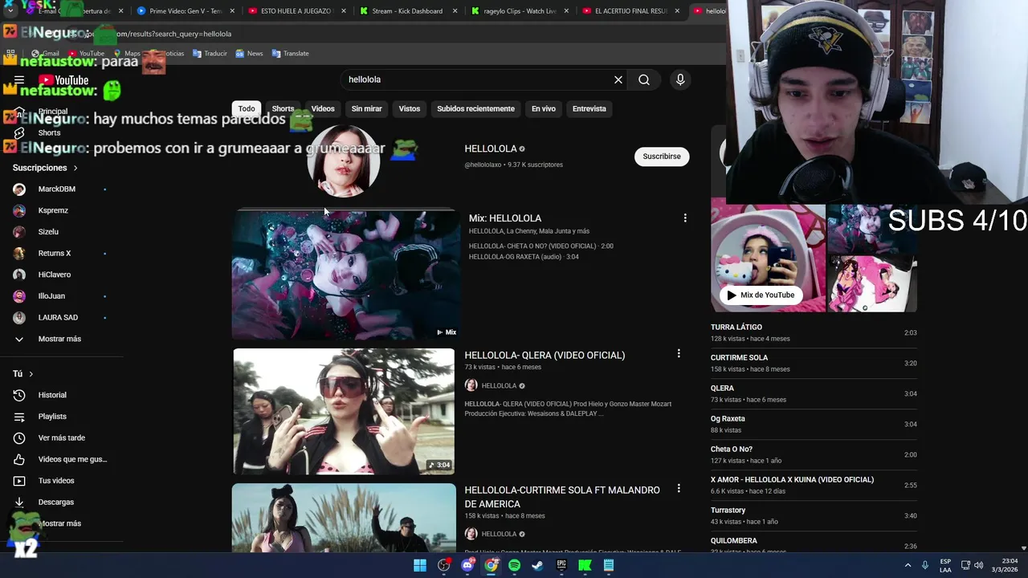Image resolution: width=1028 pixels, height=578 pixels.
Task: Play Turrastory from the mix list
Action: [x=814, y=515]
